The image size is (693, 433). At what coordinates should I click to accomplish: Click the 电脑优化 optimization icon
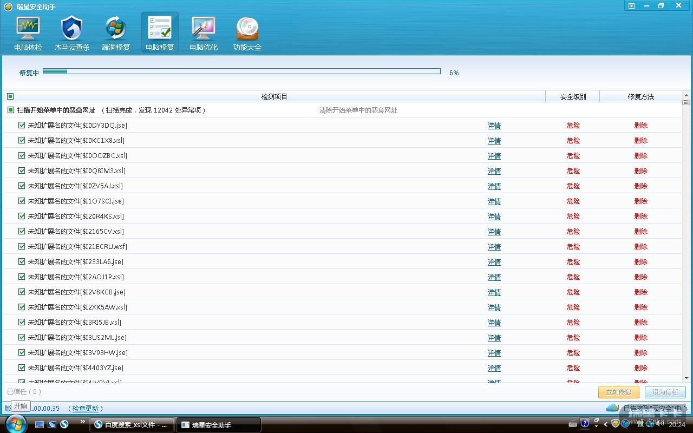(204, 34)
